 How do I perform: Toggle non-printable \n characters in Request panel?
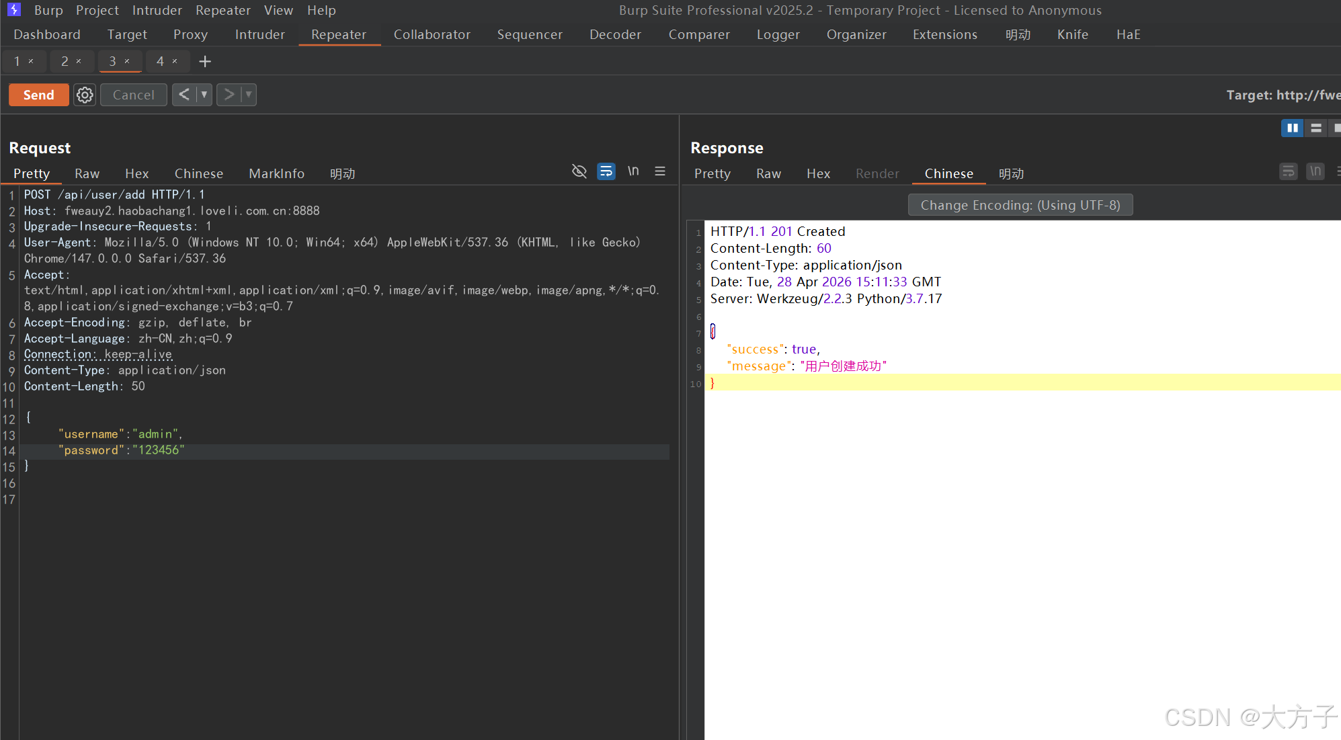tap(633, 171)
